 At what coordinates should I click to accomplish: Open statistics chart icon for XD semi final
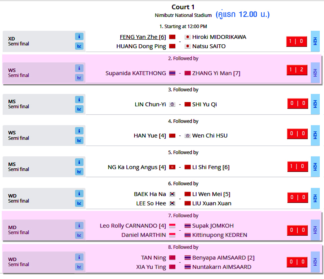coord(79,46)
